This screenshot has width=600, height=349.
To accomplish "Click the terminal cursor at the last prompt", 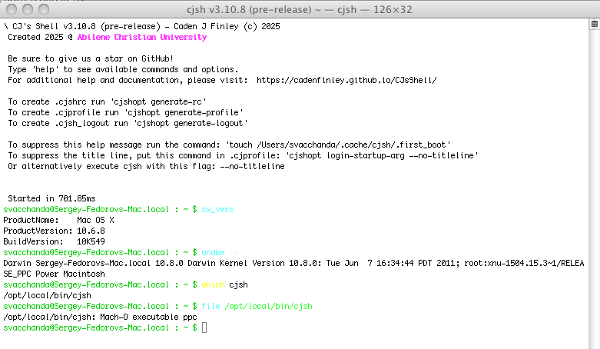I will [204, 327].
